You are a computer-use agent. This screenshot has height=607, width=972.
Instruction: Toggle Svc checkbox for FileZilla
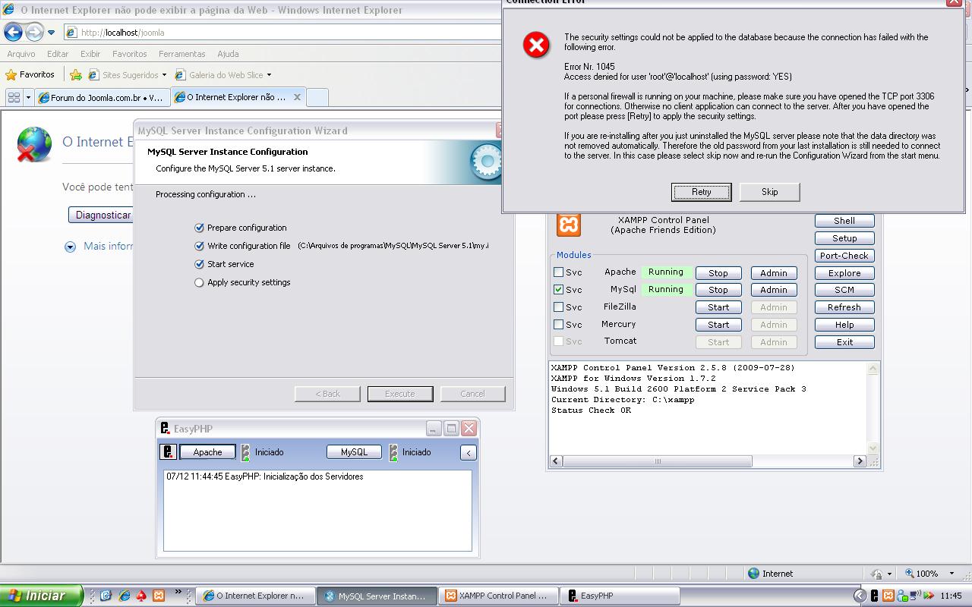559,307
